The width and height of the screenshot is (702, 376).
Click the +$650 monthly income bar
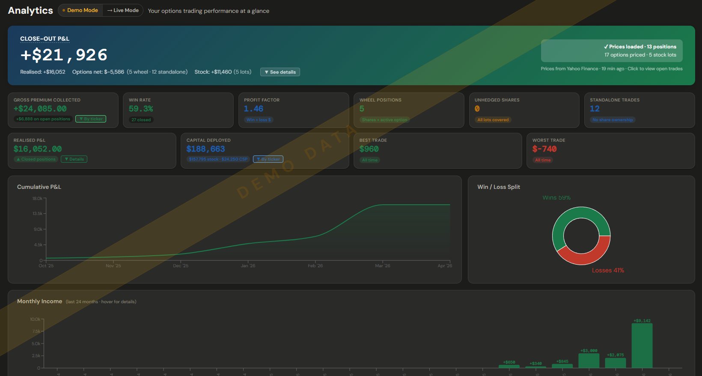click(509, 366)
